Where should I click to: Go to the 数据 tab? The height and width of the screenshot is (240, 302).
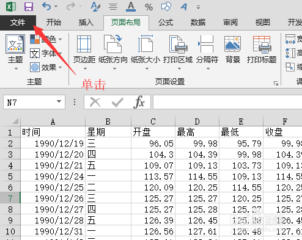pyautogui.click(x=198, y=23)
